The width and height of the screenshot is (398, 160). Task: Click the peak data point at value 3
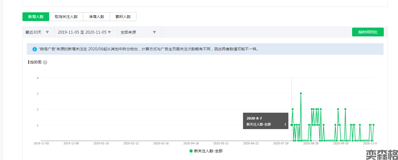301,93
